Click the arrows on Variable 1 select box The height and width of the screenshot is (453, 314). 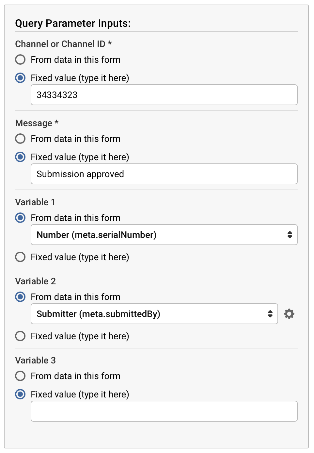tap(290, 235)
